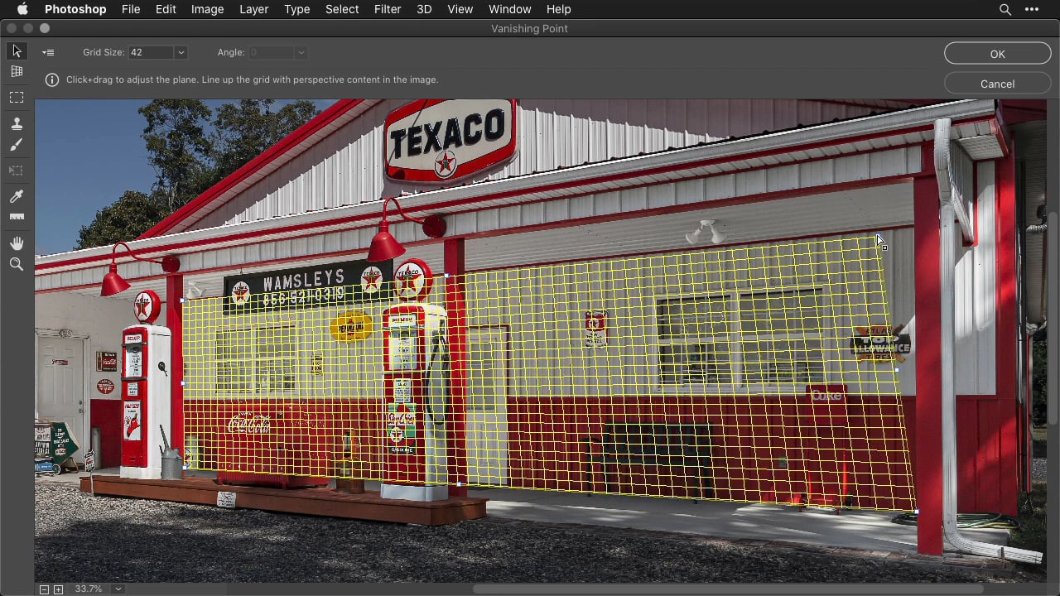Viewport: 1060px width, 596px height.
Task: Select the Hand tool
Action: coord(17,243)
